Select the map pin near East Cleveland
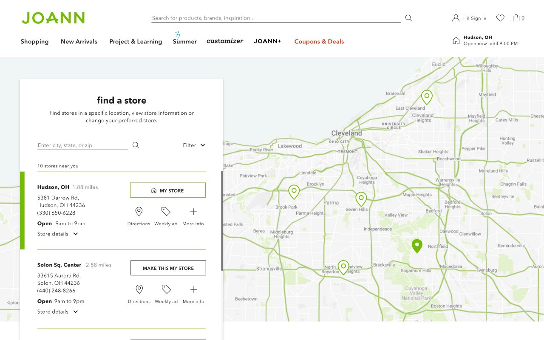The width and height of the screenshot is (544, 340). 427,97
